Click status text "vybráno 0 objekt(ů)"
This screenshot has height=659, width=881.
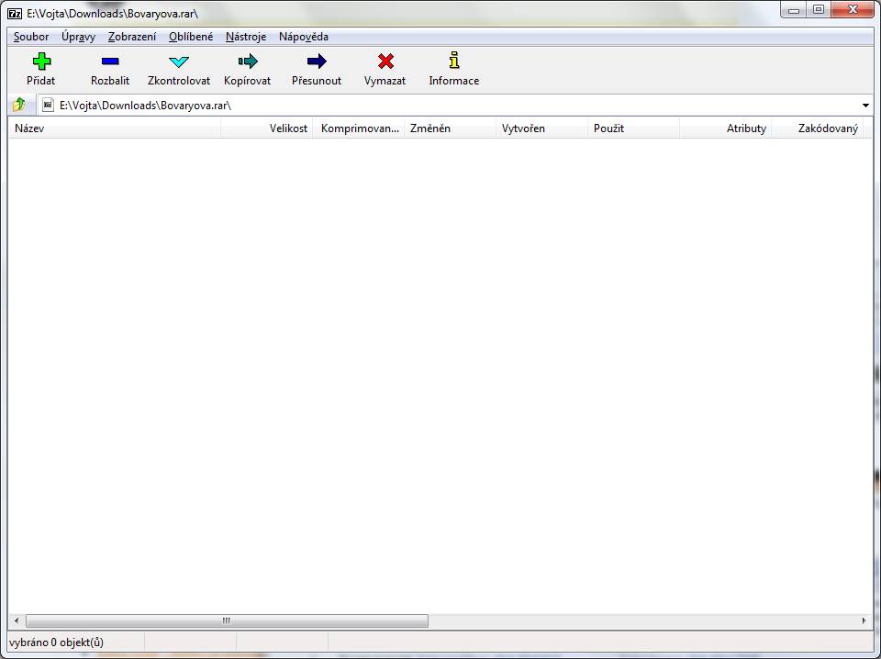coord(56,642)
